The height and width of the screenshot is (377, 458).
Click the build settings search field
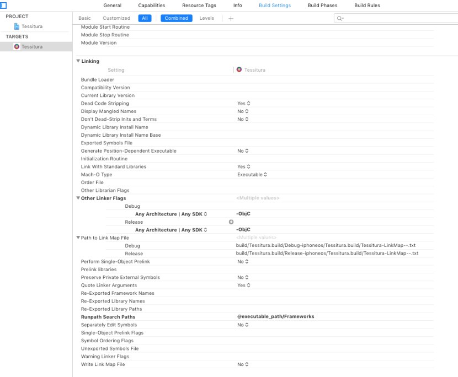(395, 18)
